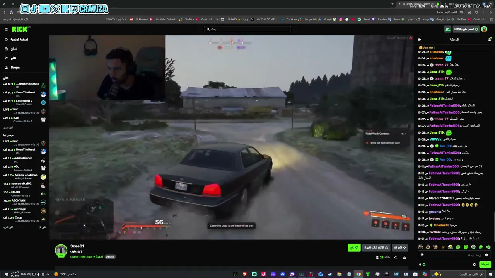Click the gift subscriptions button
The height and width of the screenshot is (278, 495).
(x=376, y=247)
